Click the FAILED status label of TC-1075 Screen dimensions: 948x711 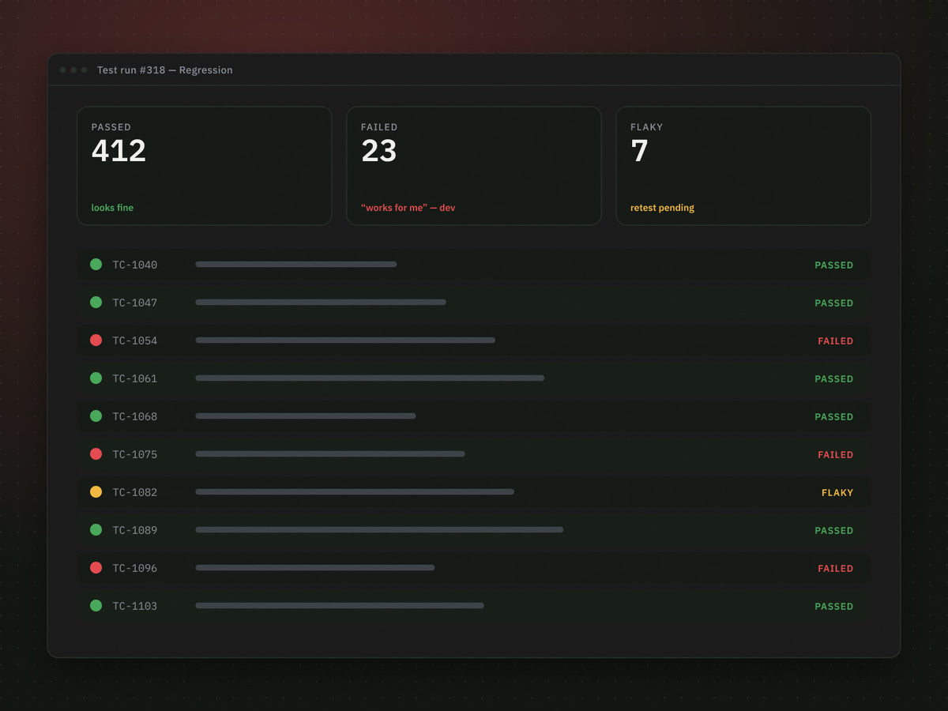pos(836,455)
